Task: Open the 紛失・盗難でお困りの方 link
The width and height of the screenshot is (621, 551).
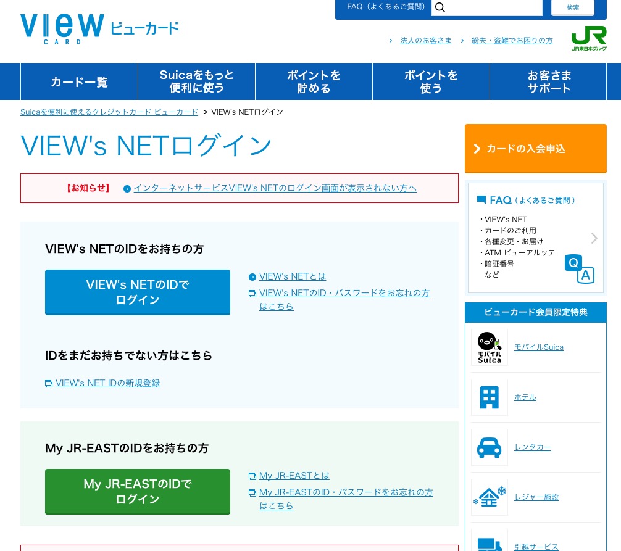Action: [x=512, y=40]
